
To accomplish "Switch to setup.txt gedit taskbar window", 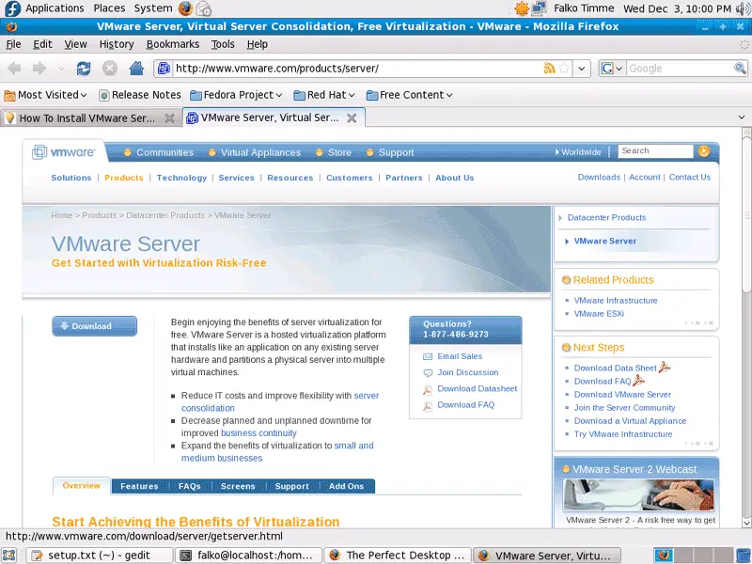I will coord(99,556).
